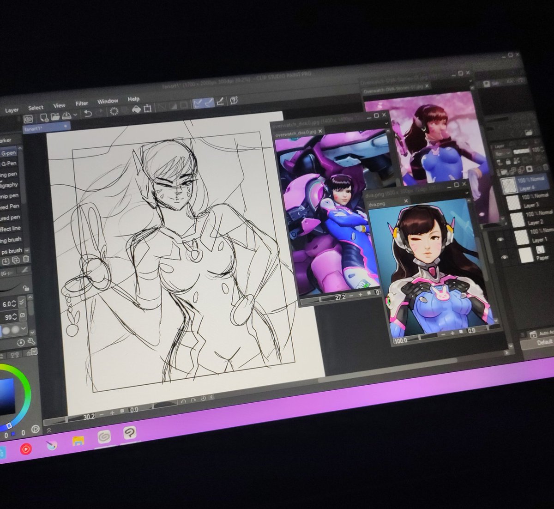Open the View menu
554x509 pixels.
click(59, 105)
